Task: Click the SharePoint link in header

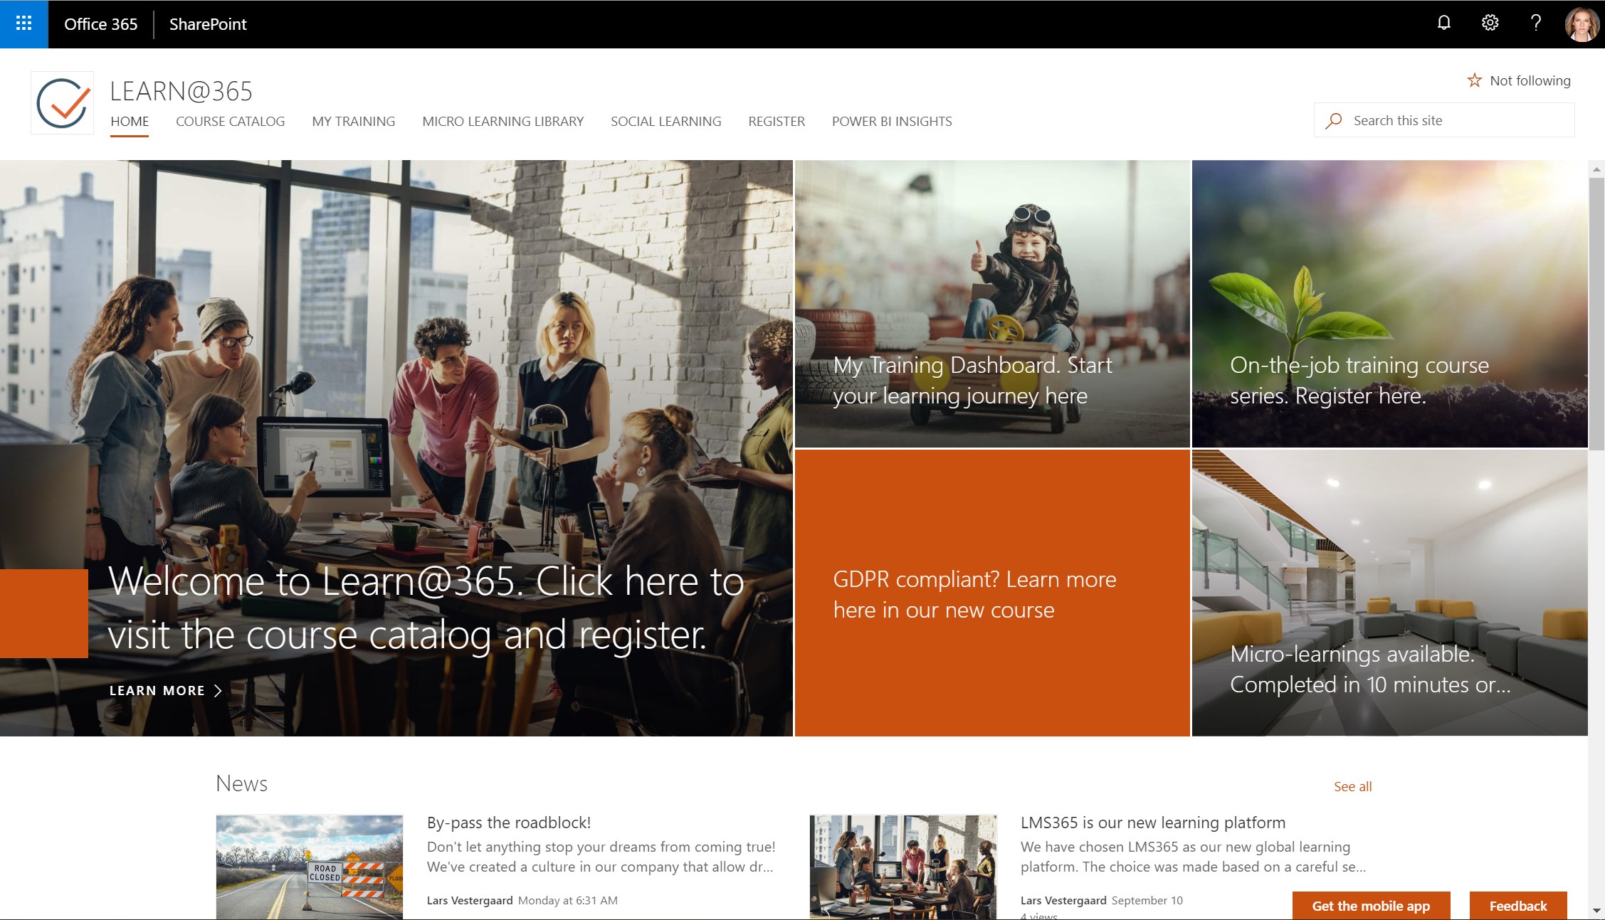Action: coord(208,24)
